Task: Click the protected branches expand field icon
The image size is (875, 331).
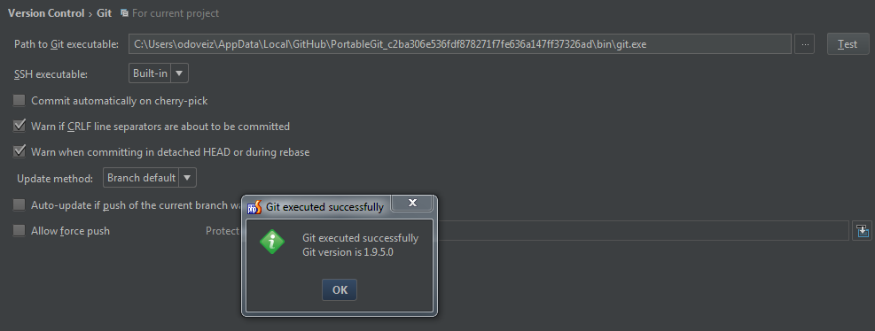Action: click(x=863, y=231)
